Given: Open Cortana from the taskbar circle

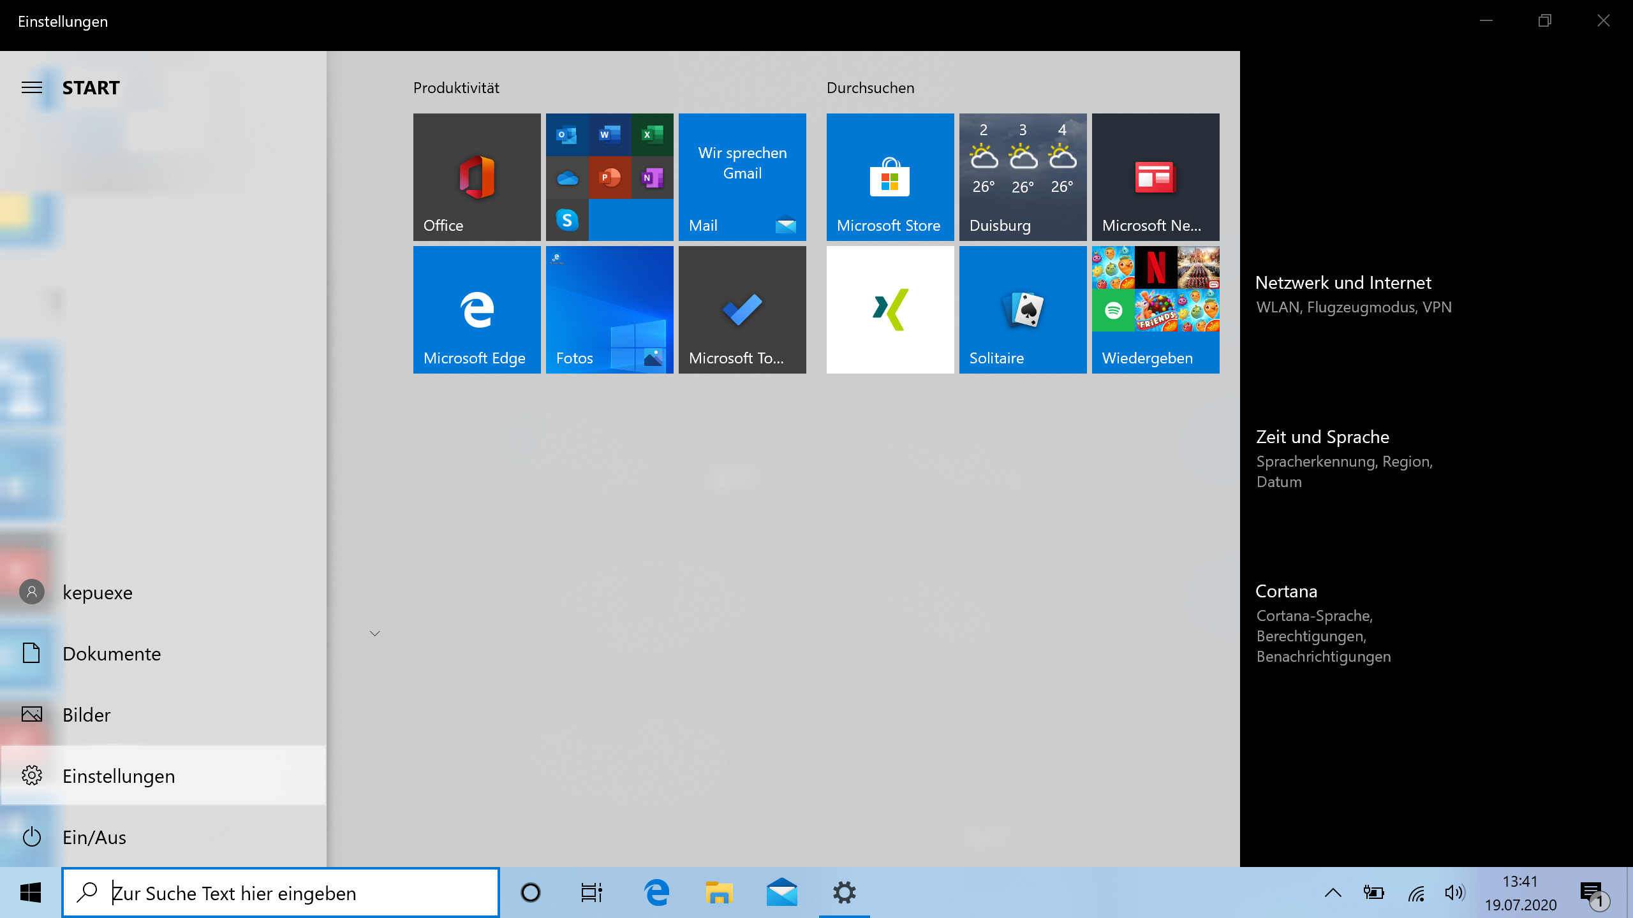Looking at the screenshot, I should point(531,892).
